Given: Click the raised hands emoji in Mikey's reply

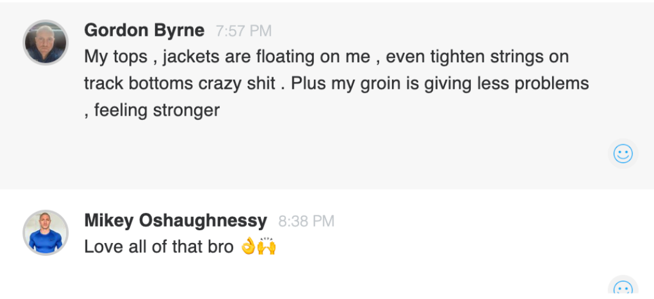Looking at the screenshot, I should 267,247.
